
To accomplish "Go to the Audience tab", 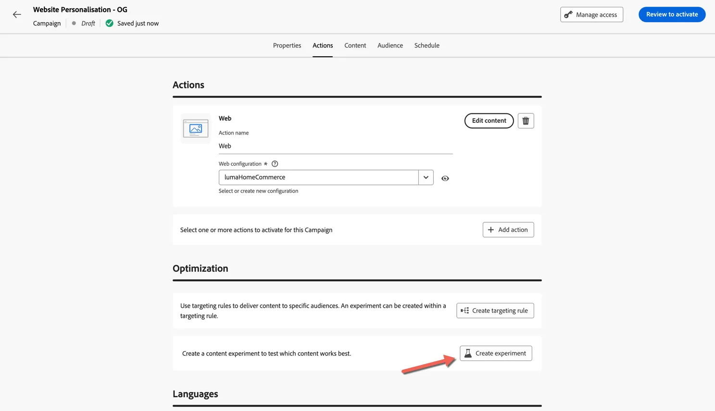I will 390,45.
